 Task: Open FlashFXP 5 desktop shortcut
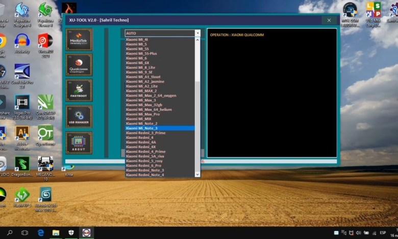point(22,197)
